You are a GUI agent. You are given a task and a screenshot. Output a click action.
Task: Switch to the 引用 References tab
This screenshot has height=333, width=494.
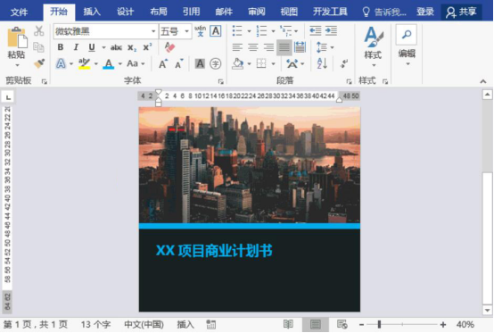191,12
